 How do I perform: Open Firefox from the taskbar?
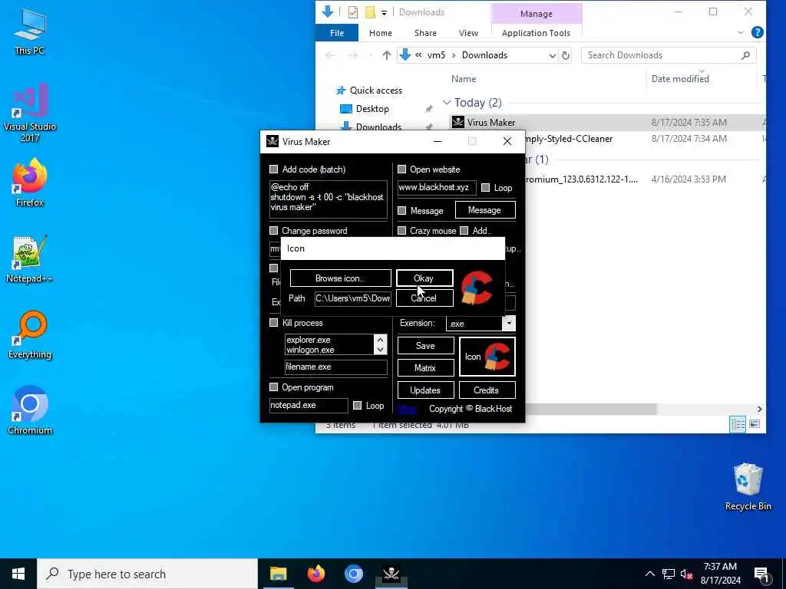click(315, 574)
